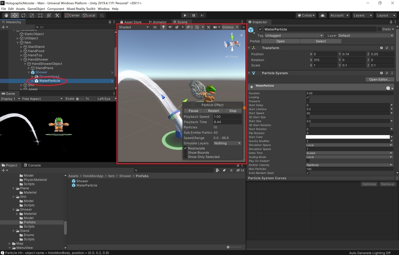Select the Rect tool in toolbar

coord(40,15)
